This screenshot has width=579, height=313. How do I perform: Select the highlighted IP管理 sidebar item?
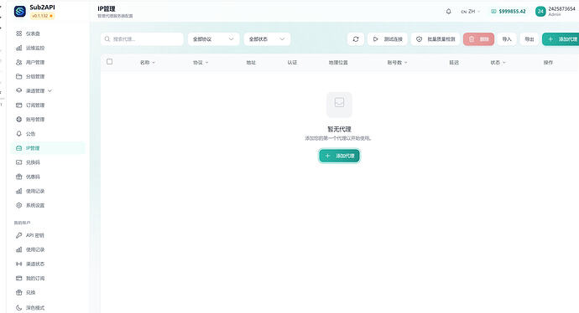pos(48,148)
